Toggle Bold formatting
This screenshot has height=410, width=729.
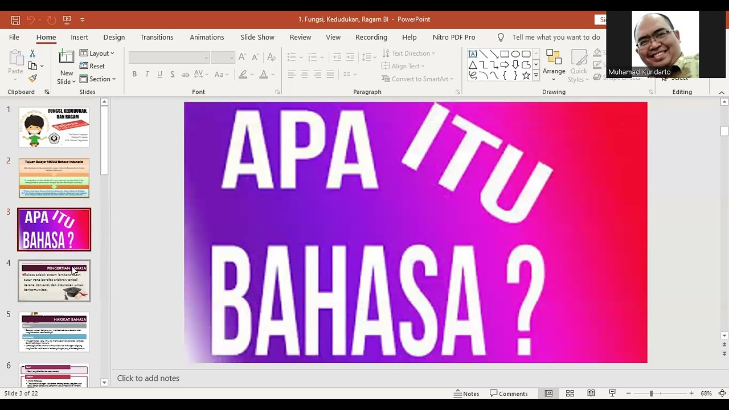point(134,75)
